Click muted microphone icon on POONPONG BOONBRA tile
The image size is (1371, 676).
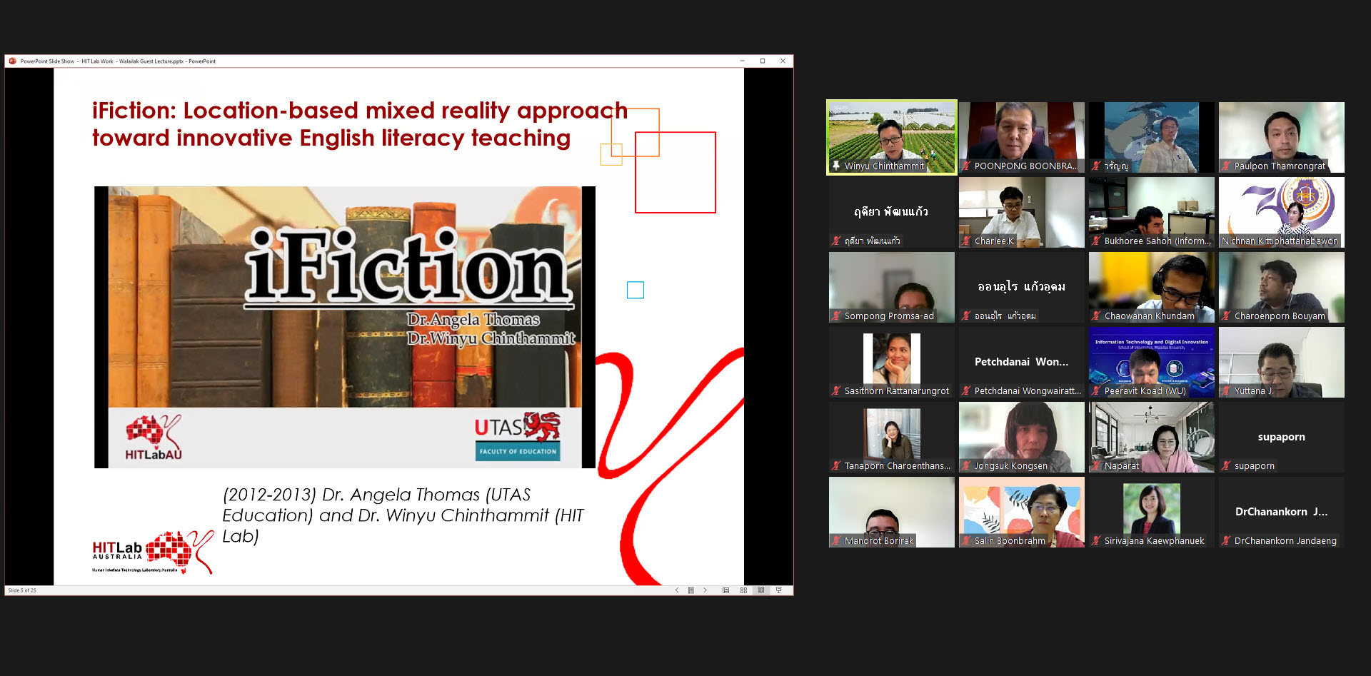[966, 166]
